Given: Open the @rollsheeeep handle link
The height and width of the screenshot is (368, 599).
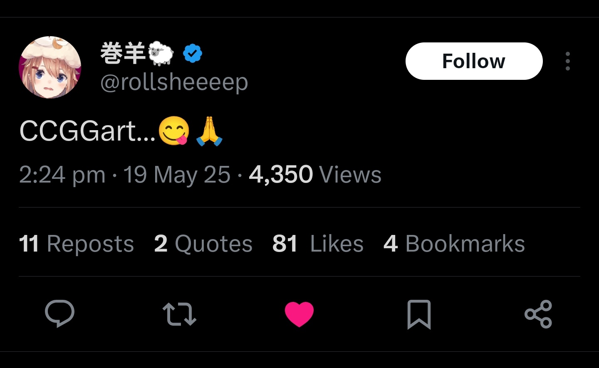Looking at the screenshot, I should (x=174, y=82).
